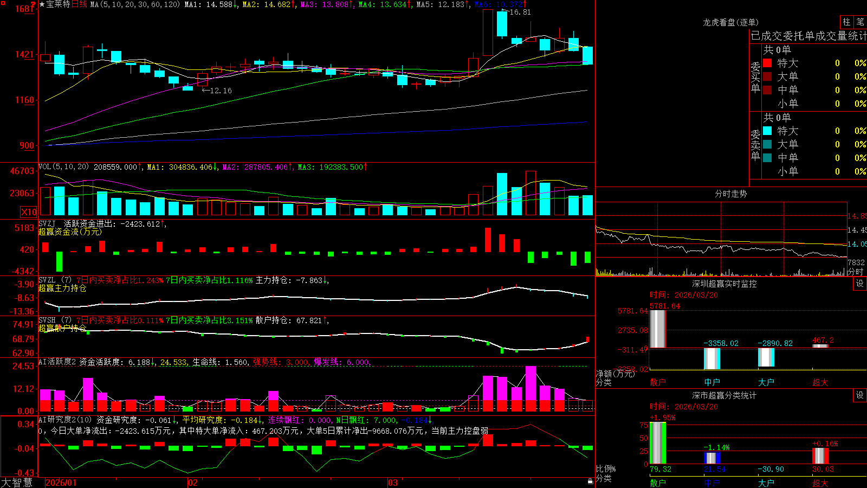Open 设 settings for 深圳超赢实时监控
Viewport: 867px width, 488px height.
pos(860,284)
